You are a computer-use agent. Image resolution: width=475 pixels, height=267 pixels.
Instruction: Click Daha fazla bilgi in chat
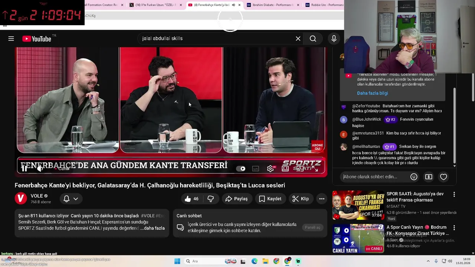coord(373,93)
